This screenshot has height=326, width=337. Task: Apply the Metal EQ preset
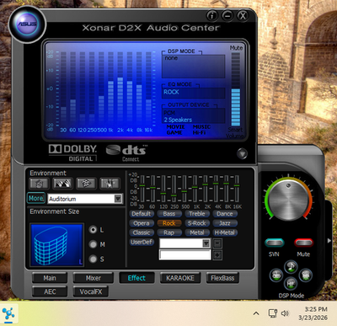coord(197,232)
